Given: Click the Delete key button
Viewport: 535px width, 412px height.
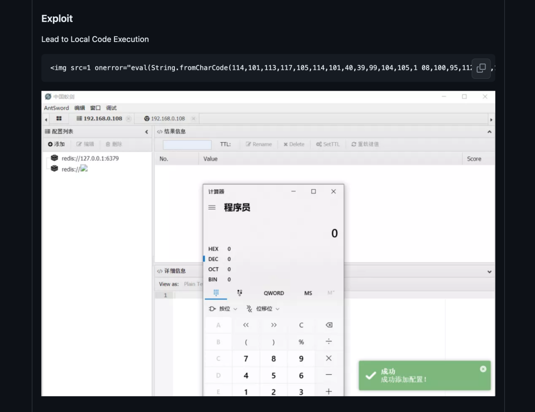Looking at the screenshot, I should pyautogui.click(x=294, y=144).
